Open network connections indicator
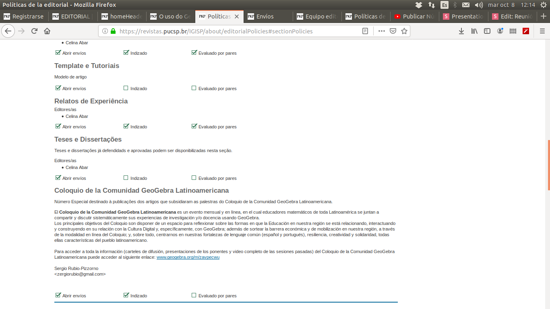The height and width of the screenshot is (309, 550). click(432, 5)
